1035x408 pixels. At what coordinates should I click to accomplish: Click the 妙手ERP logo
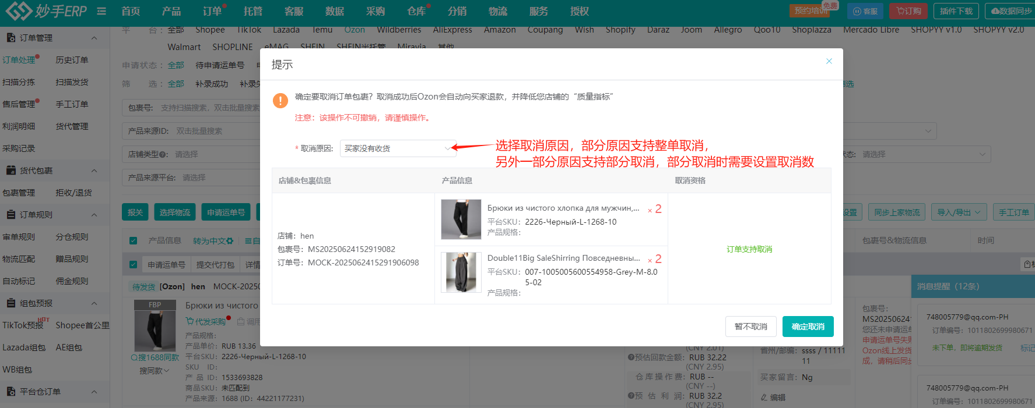[x=47, y=11]
